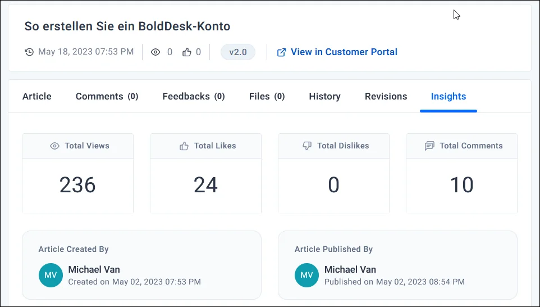Screen dimensions: 540x307
Task: Click Created on May 02, 2023 07:53 PM text
Action: (134, 282)
